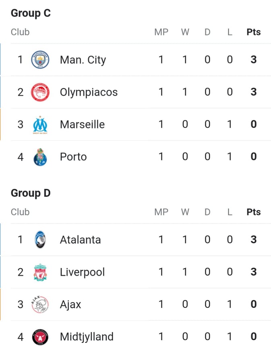Open the Porto team name
Image resolution: width=271 pixels, height=359 pixels.
[x=73, y=157]
